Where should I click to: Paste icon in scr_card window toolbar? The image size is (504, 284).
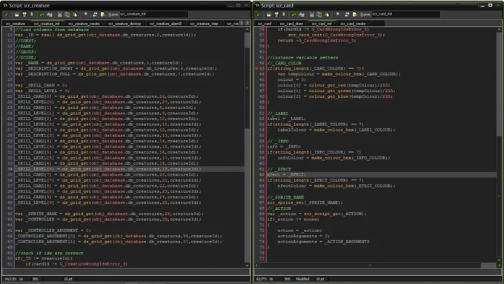327,15
